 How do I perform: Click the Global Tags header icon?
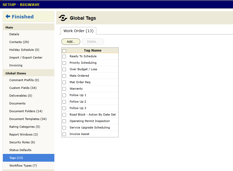pyautogui.click(x=63, y=18)
